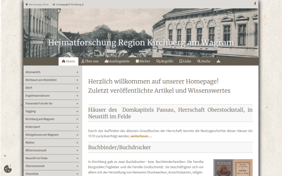The width and height of the screenshot is (282, 176).
Task: Expand the Dörfl plus sign
Action: 77,88
